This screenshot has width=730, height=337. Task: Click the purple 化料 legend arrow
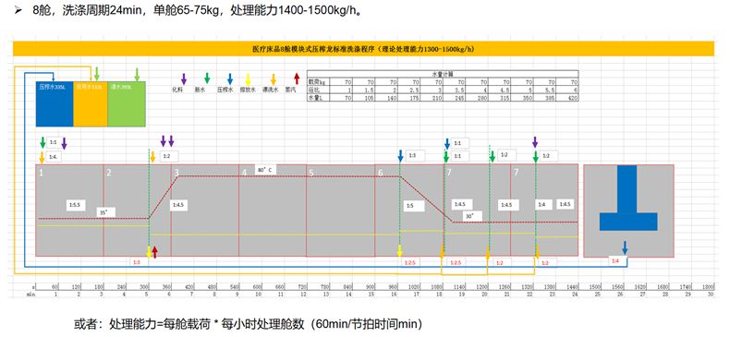pyautogui.click(x=184, y=78)
